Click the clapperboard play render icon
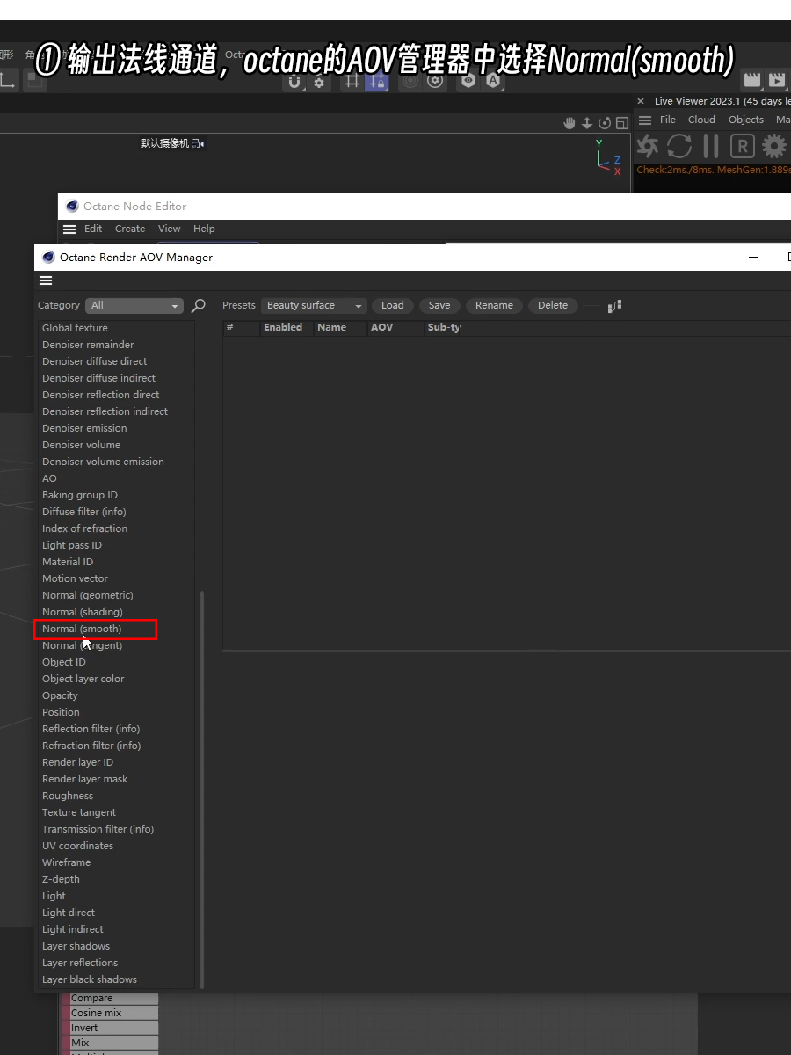The image size is (791, 1055). [x=777, y=81]
